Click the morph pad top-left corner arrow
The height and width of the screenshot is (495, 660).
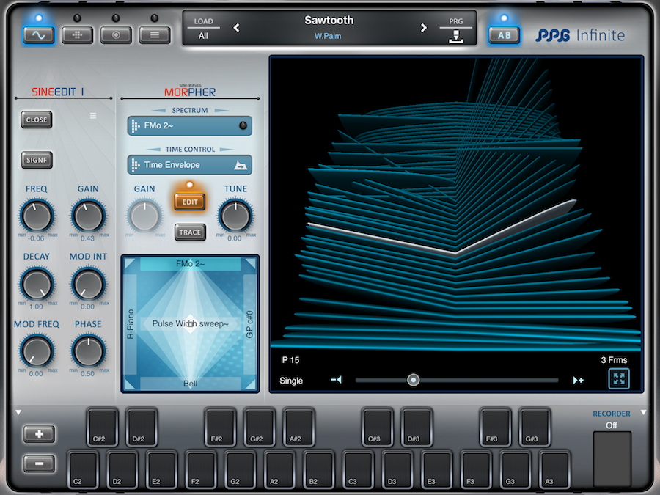pos(130,263)
